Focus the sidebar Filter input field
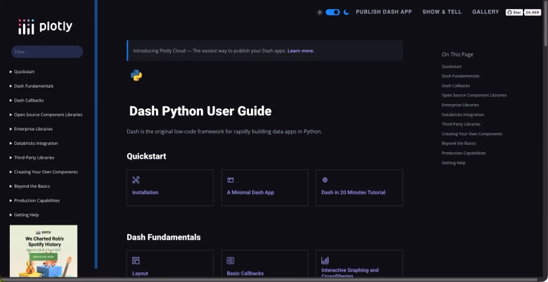The image size is (548, 282). tap(47, 51)
